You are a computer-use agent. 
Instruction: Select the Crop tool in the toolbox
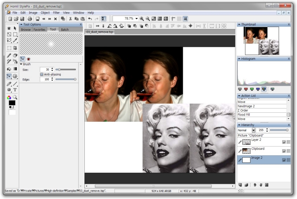(15, 48)
